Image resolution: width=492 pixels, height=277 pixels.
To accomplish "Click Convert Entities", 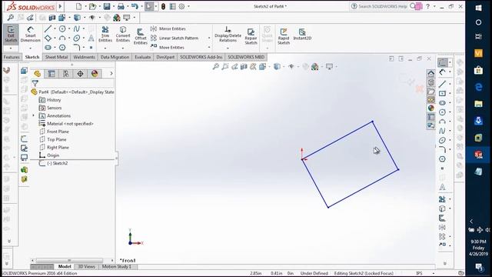I will coord(123,35).
